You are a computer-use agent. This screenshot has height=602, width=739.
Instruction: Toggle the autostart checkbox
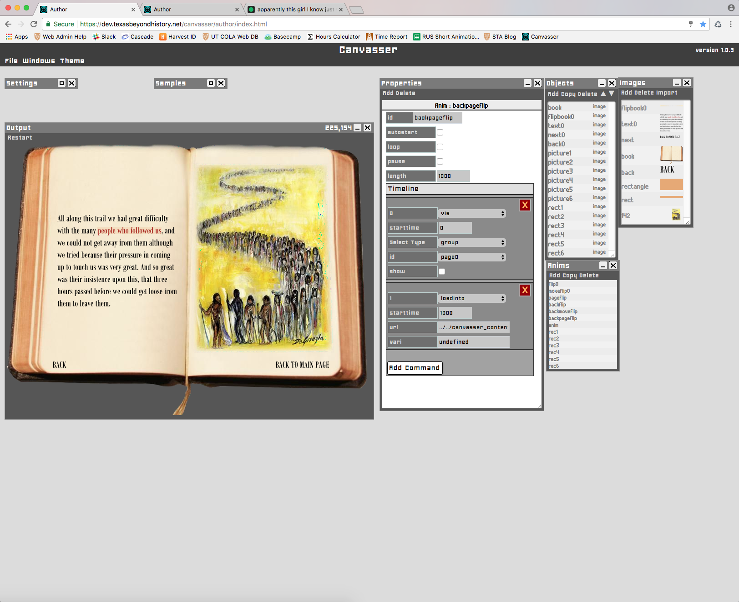click(x=440, y=132)
